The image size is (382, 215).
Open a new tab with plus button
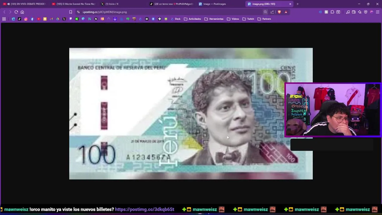(x=298, y=4)
